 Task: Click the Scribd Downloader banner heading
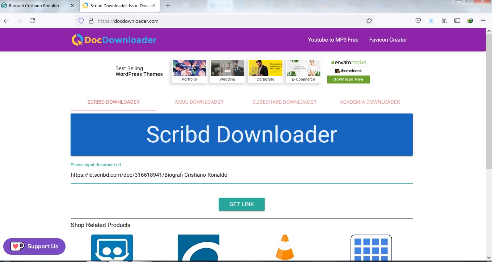(241, 134)
